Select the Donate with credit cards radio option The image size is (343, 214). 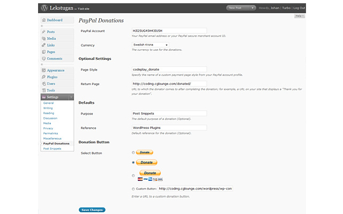point(133,174)
